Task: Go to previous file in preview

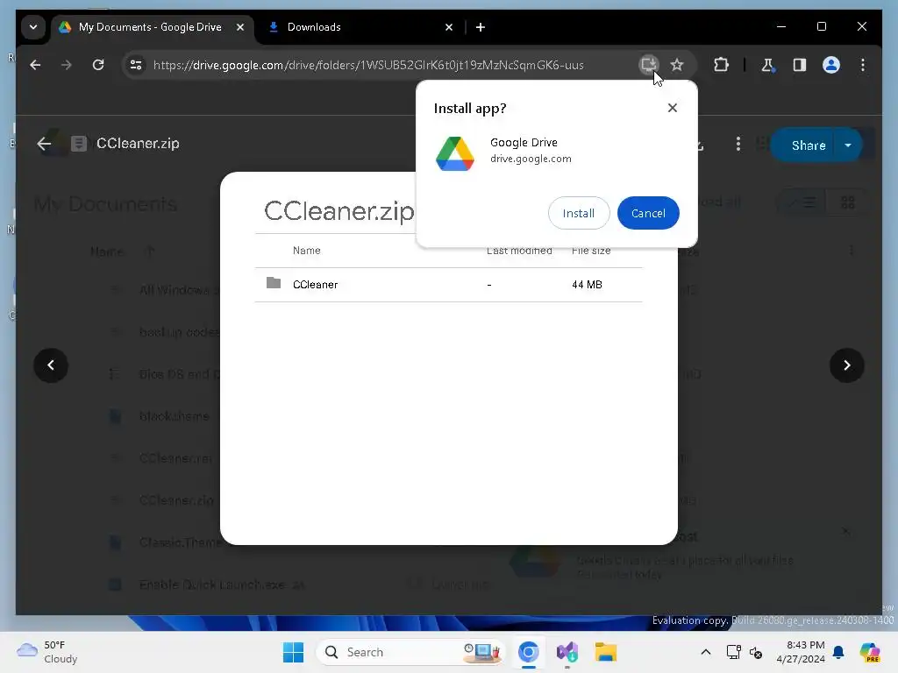Action: coord(51,365)
